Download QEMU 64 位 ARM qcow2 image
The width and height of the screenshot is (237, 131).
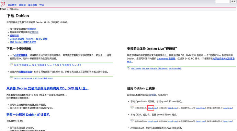point(171,121)
